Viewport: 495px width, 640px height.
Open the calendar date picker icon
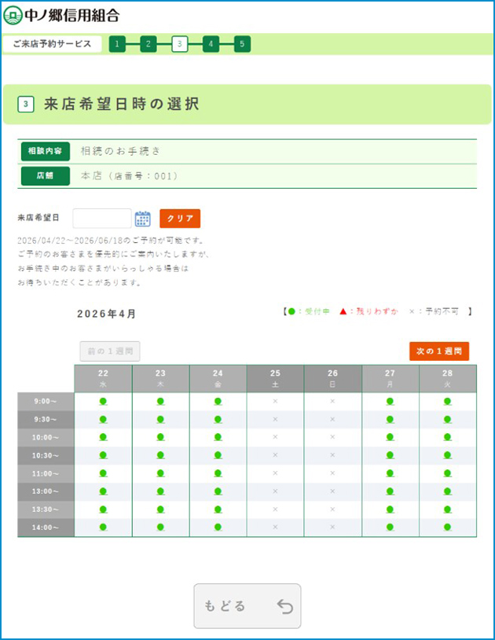(x=143, y=219)
